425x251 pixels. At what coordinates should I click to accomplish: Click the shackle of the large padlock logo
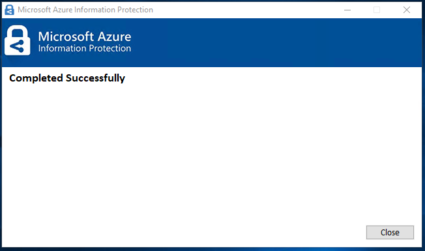[18, 31]
